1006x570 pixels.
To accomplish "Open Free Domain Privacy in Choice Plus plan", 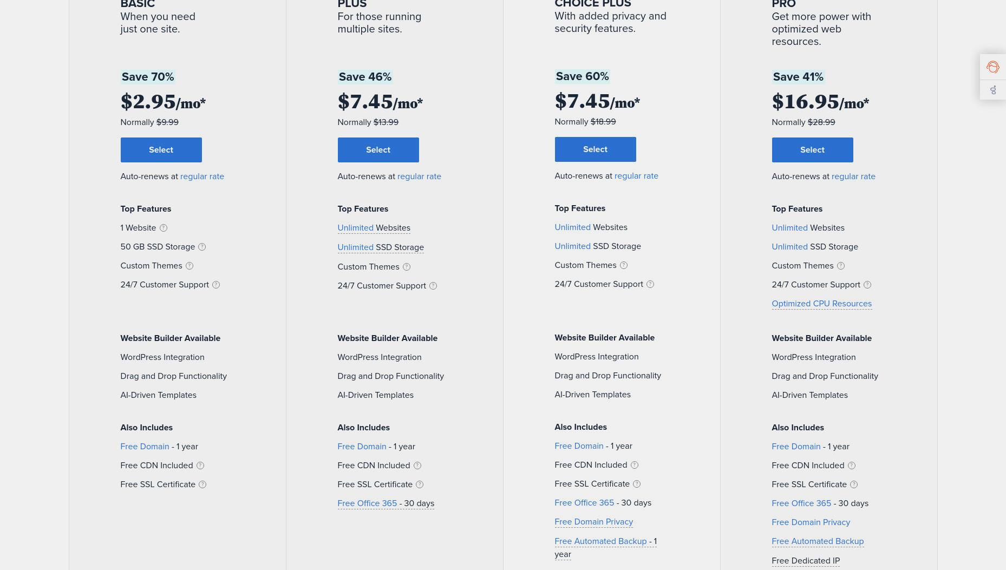I will [593, 522].
